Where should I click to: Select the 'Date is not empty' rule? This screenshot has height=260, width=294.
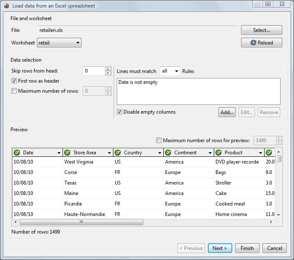[x=138, y=82]
